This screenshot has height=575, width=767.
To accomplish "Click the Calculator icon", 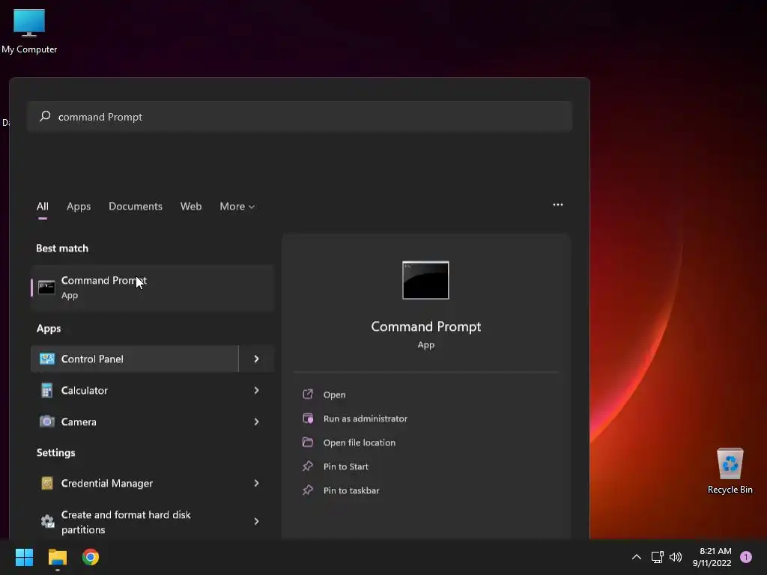I will click(x=47, y=390).
